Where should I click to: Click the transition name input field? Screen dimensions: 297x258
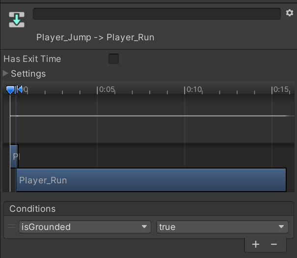point(157,14)
